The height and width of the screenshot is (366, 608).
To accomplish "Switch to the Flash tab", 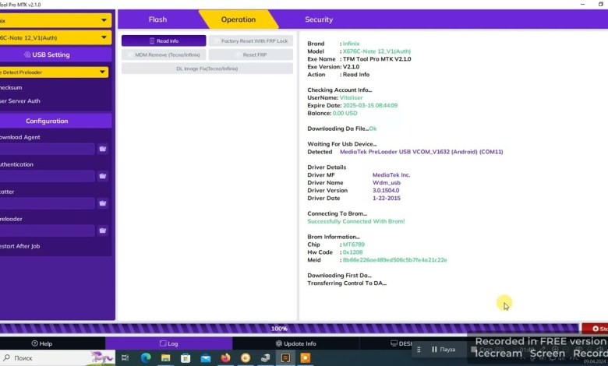I will pyautogui.click(x=157, y=19).
